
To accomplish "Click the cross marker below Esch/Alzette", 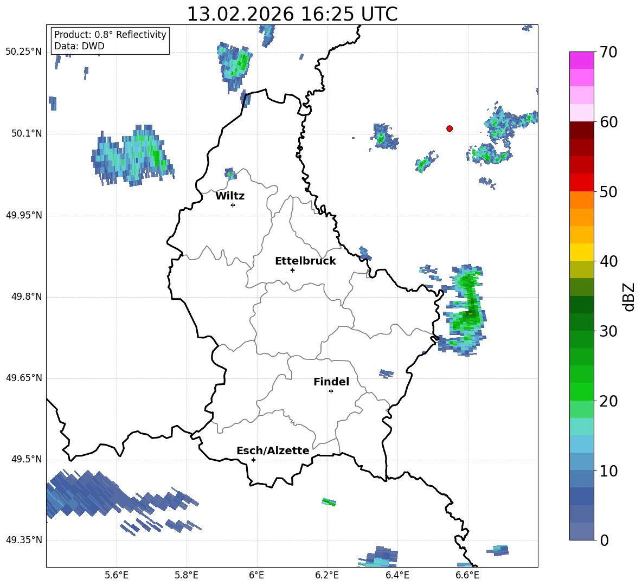I will coord(253,460).
